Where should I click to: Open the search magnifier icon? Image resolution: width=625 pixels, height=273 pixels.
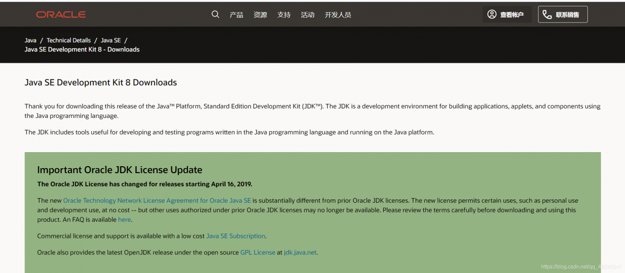215,15
